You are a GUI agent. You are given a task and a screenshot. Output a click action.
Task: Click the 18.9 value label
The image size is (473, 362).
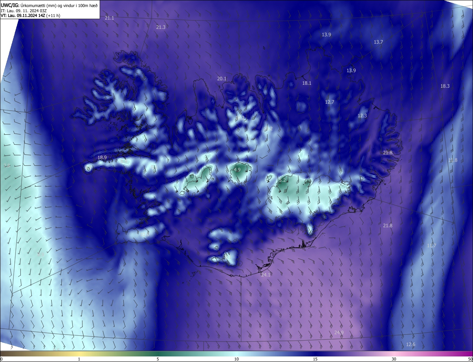click(x=102, y=157)
